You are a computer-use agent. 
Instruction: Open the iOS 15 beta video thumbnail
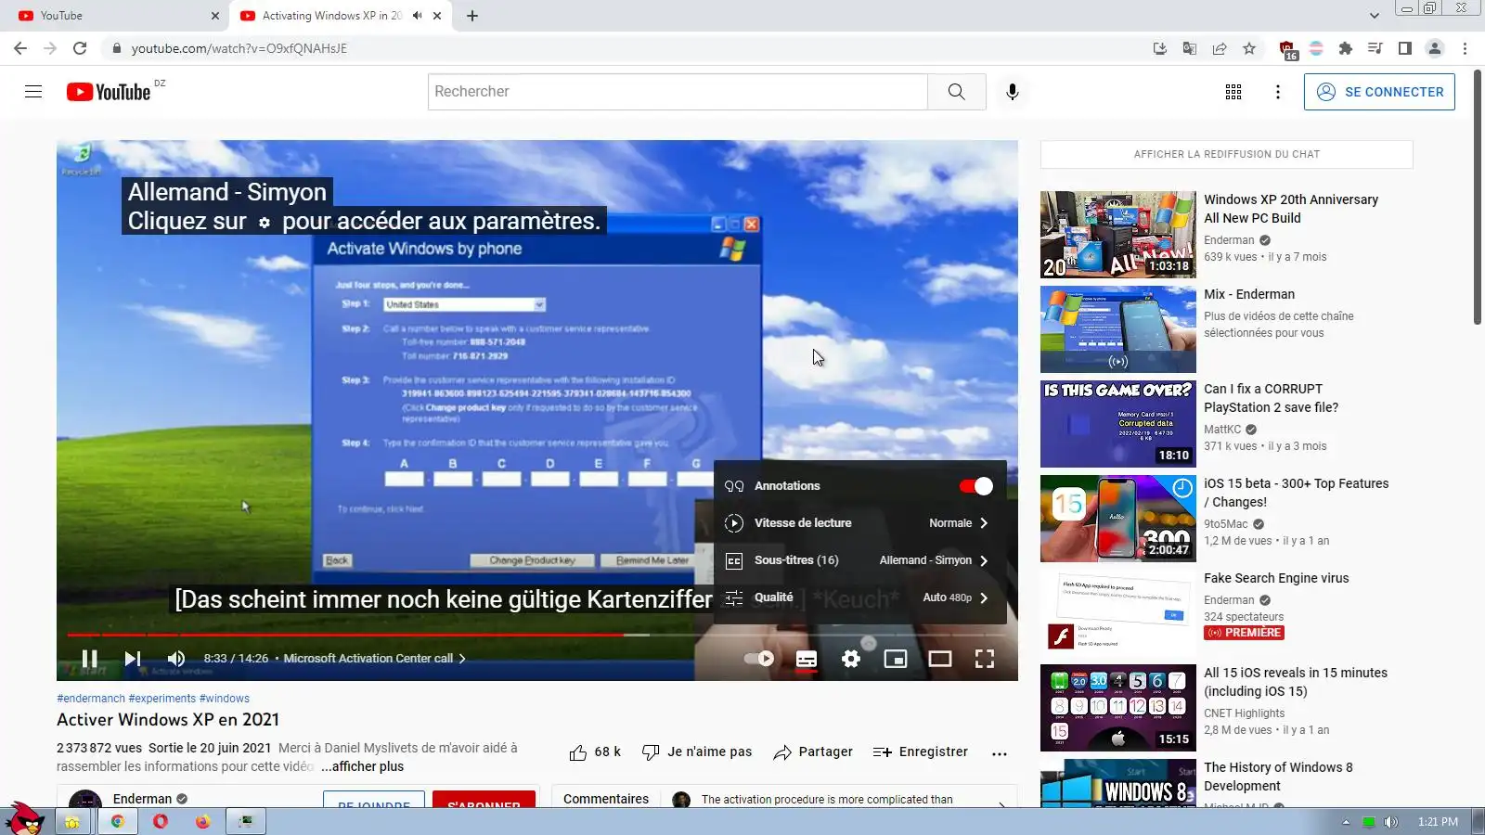click(x=1118, y=519)
